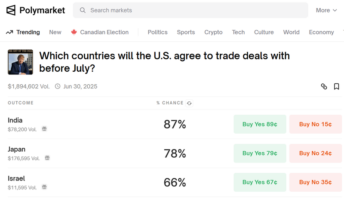The height and width of the screenshot is (199, 344).
Task: Open the Politics category
Action: click(x=157, y=32)
